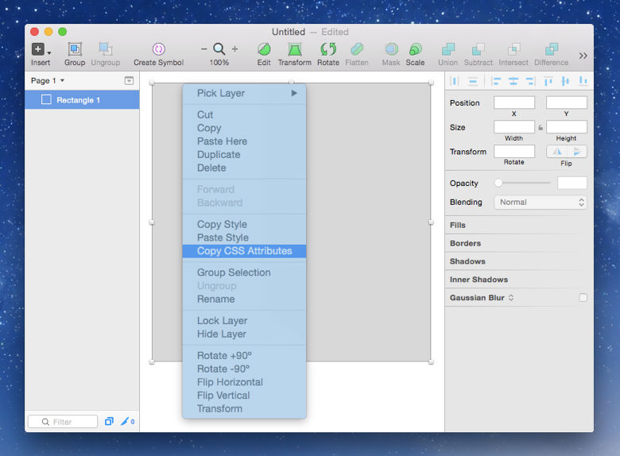Click the Rotate toolbar icon

328,49
